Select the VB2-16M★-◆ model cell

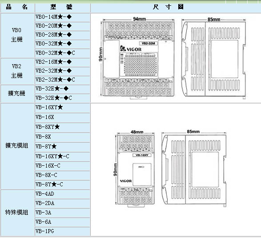(62, 62)
